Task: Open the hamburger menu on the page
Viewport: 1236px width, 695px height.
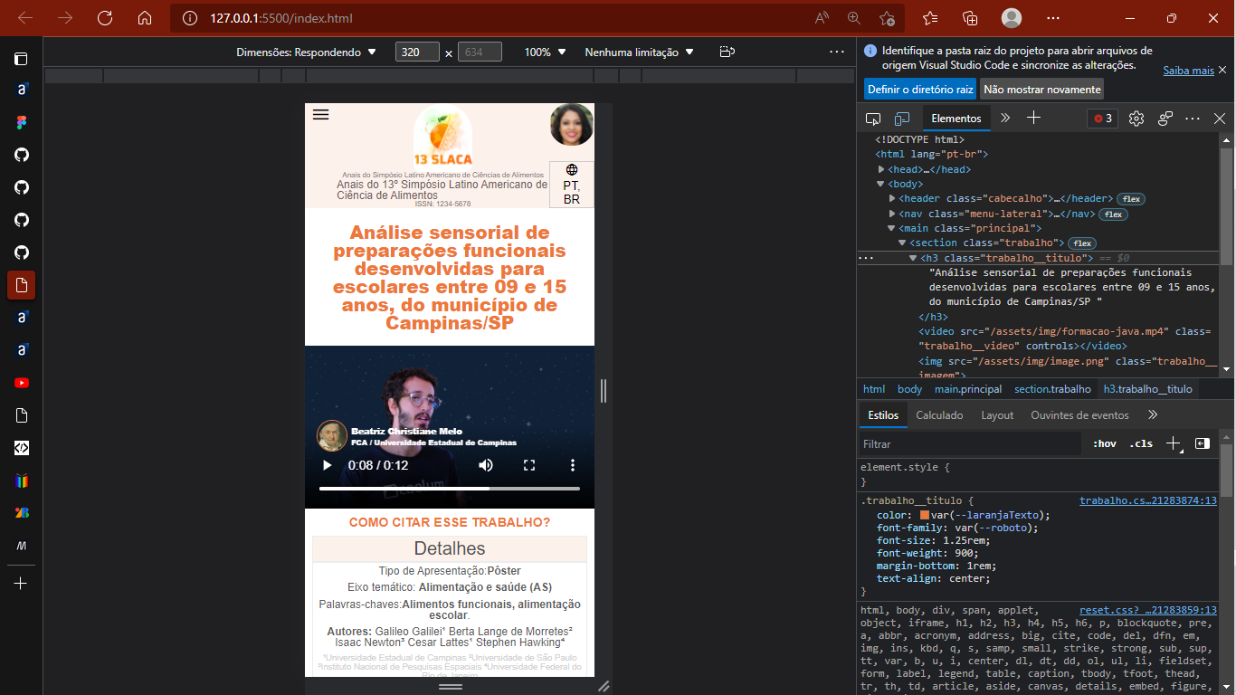Action: pyautogui.click(x=320, y=114)
